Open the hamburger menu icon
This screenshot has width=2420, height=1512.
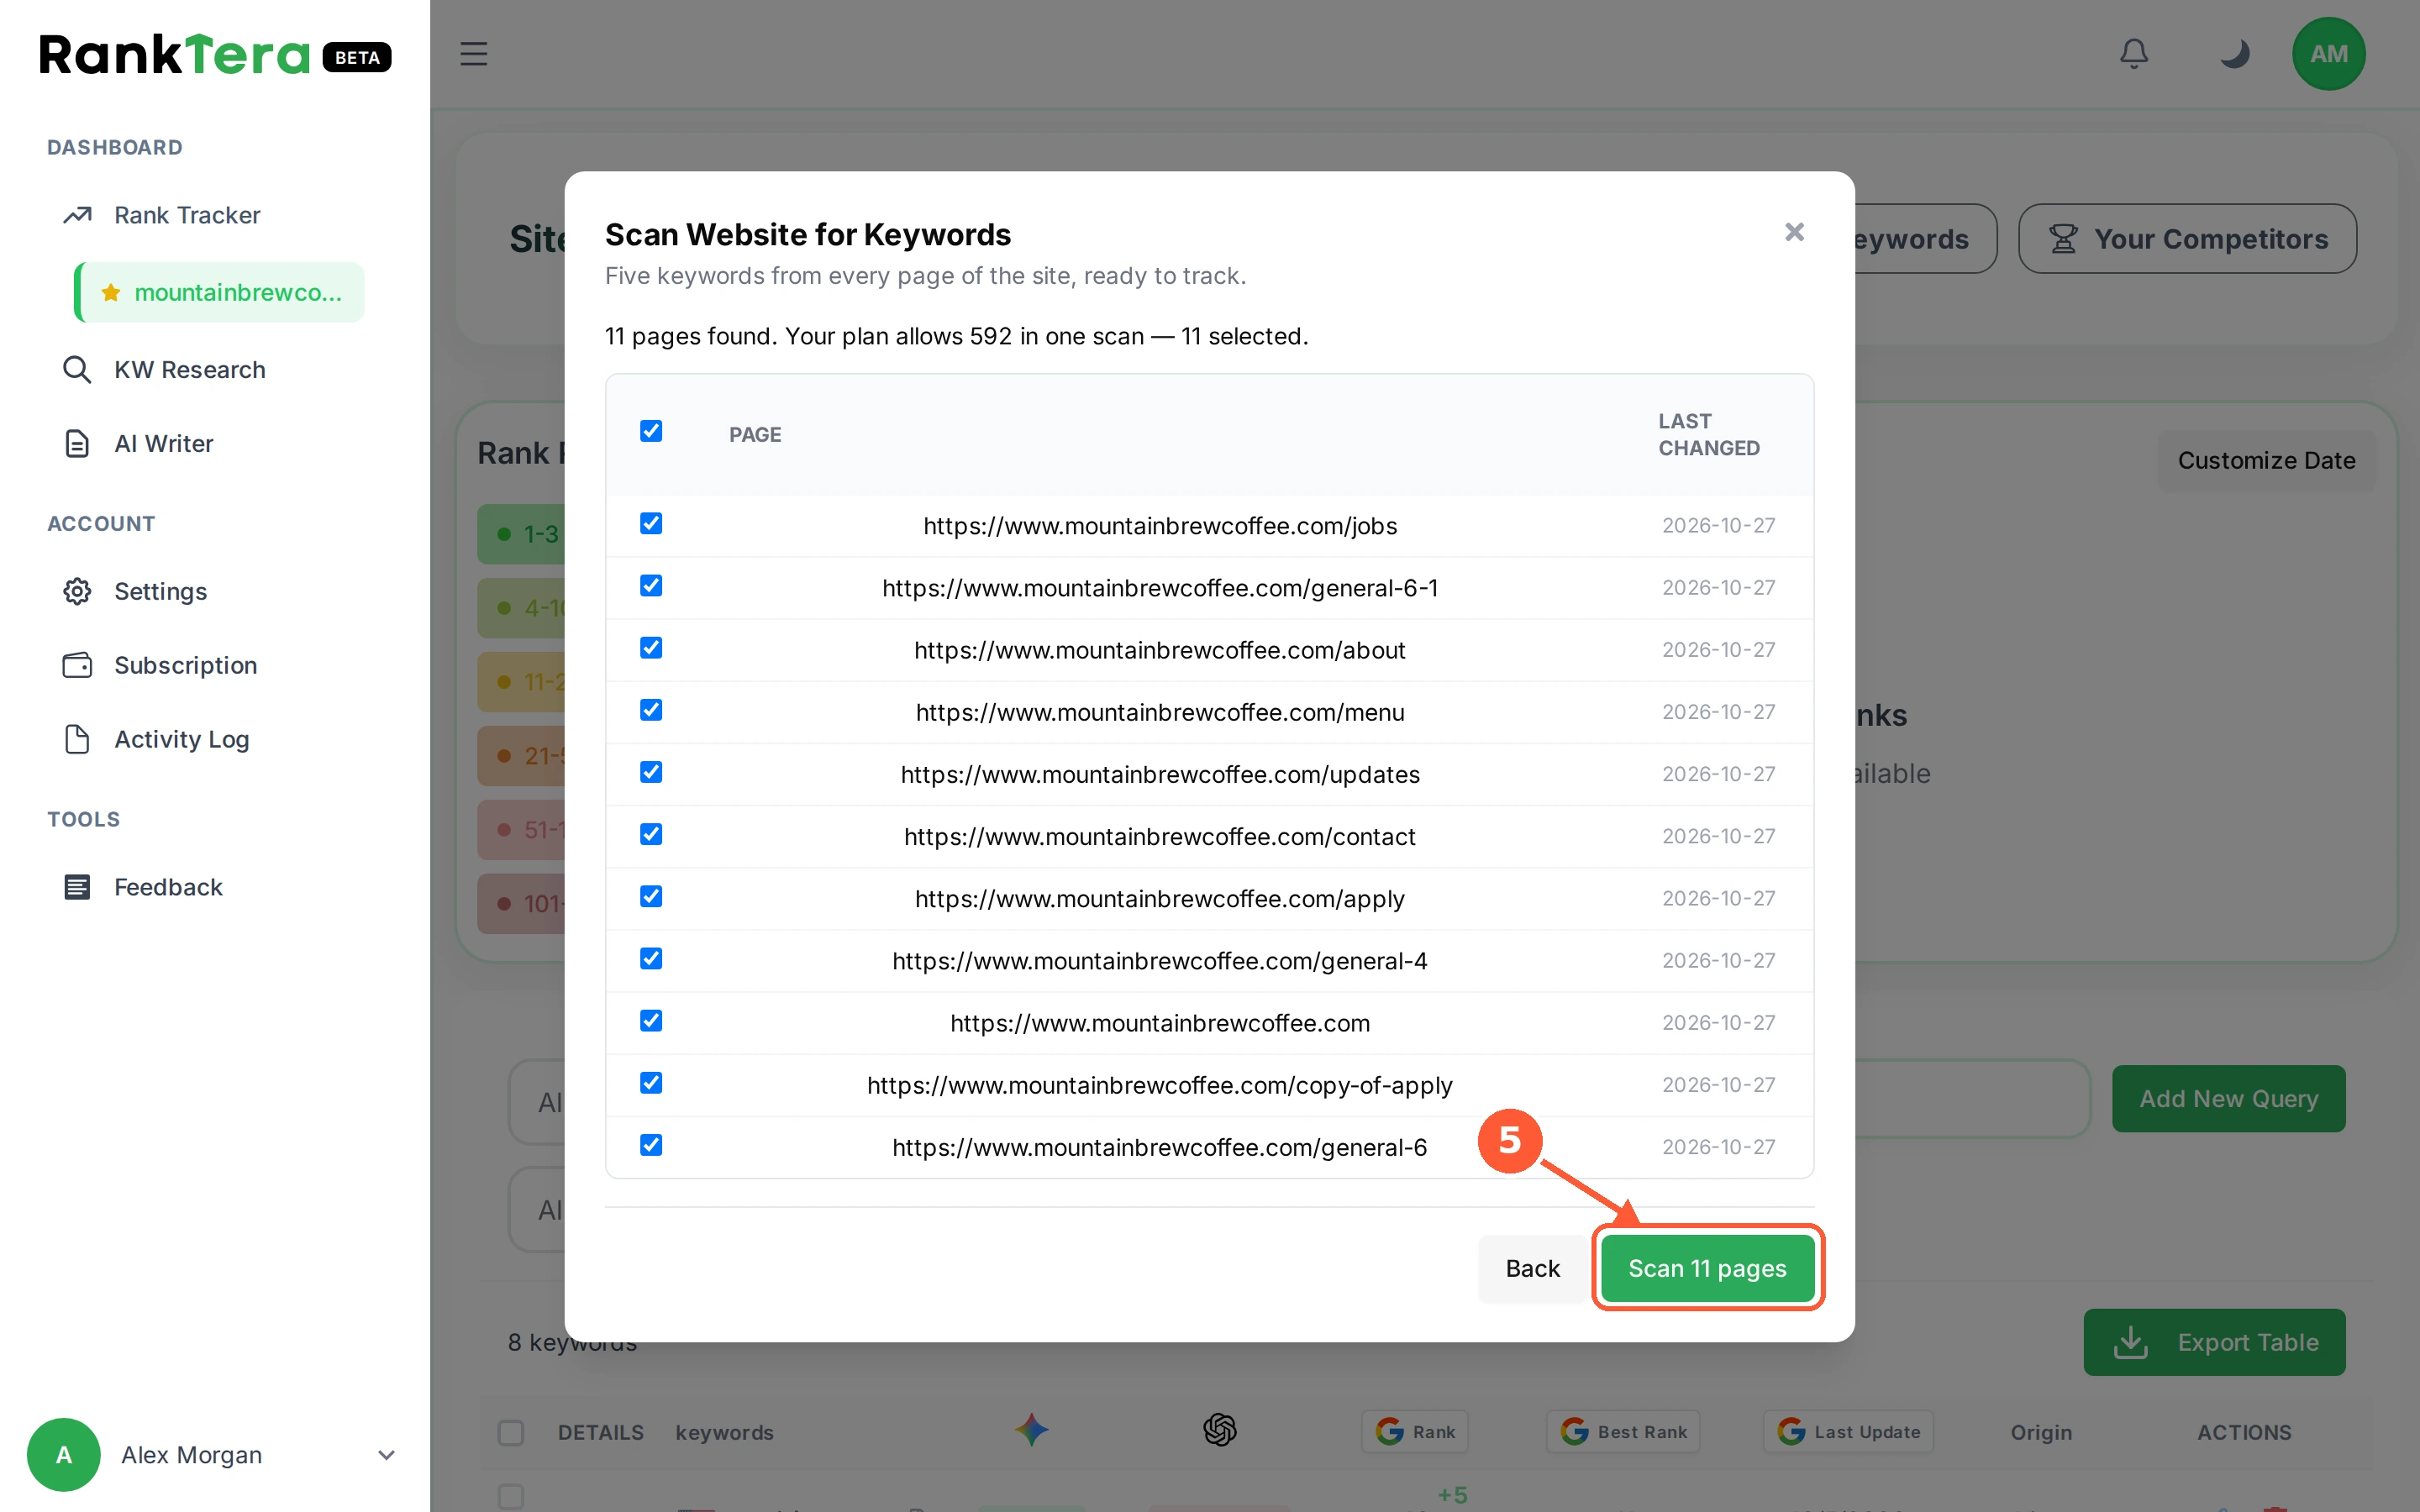click(x=474, y=54)
